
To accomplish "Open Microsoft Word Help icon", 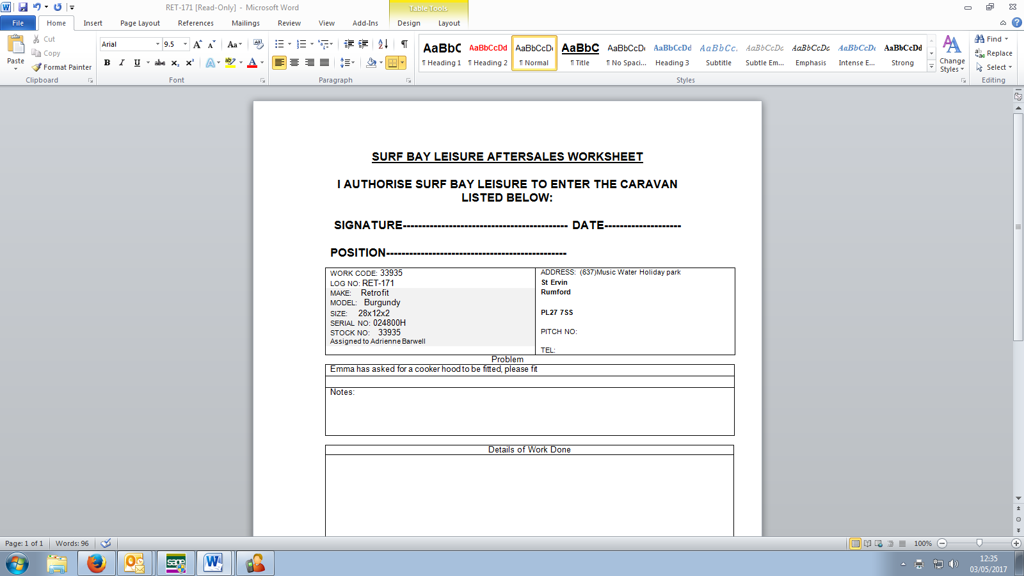I will pyautogui.click(x=1016, y=22).
